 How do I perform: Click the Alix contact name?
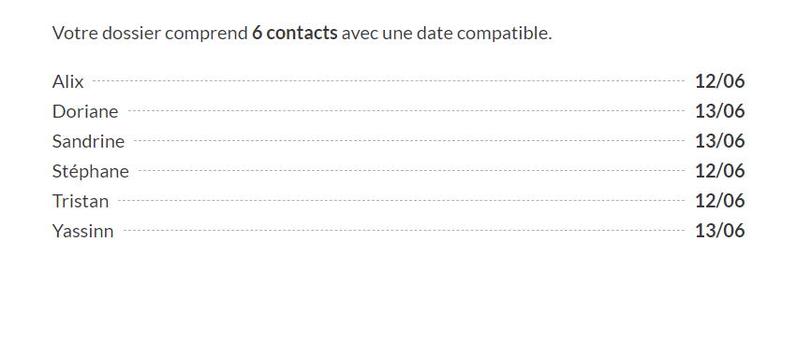(x=67, y=81)
